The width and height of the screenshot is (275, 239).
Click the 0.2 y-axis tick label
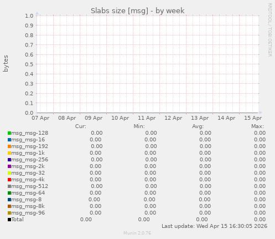(29, 94)
